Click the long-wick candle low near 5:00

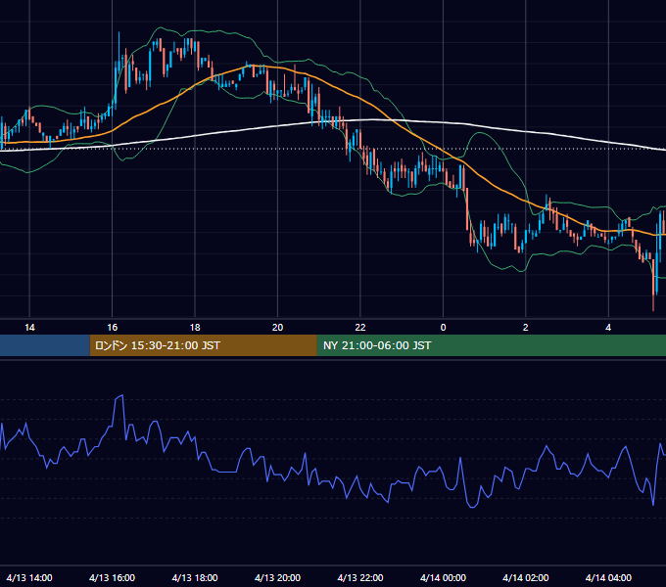(x=653, y=309)
